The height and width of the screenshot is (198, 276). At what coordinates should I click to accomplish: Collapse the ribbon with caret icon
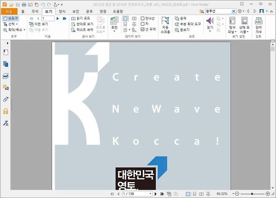(271, 11)
